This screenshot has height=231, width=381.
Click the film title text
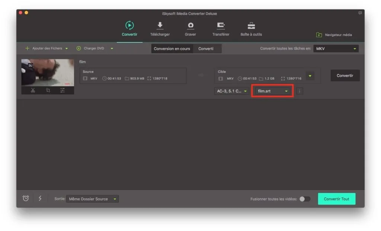point(82,62)
